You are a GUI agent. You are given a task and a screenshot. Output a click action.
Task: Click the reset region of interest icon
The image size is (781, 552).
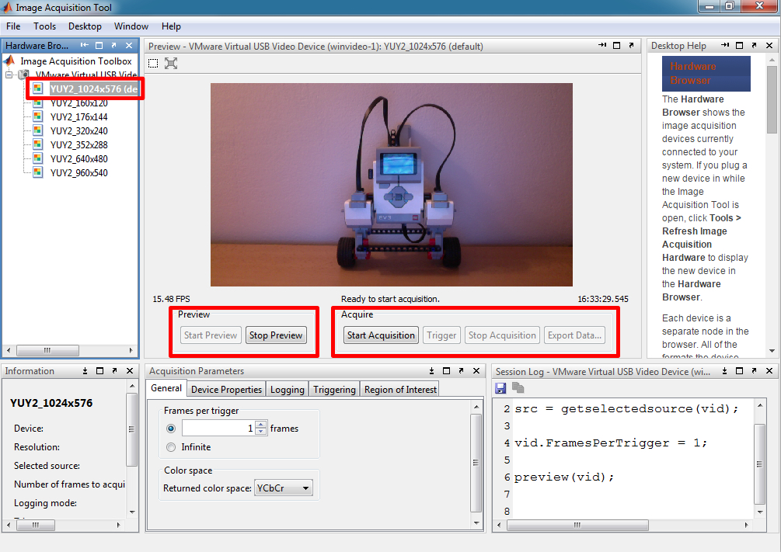(171, 63)
